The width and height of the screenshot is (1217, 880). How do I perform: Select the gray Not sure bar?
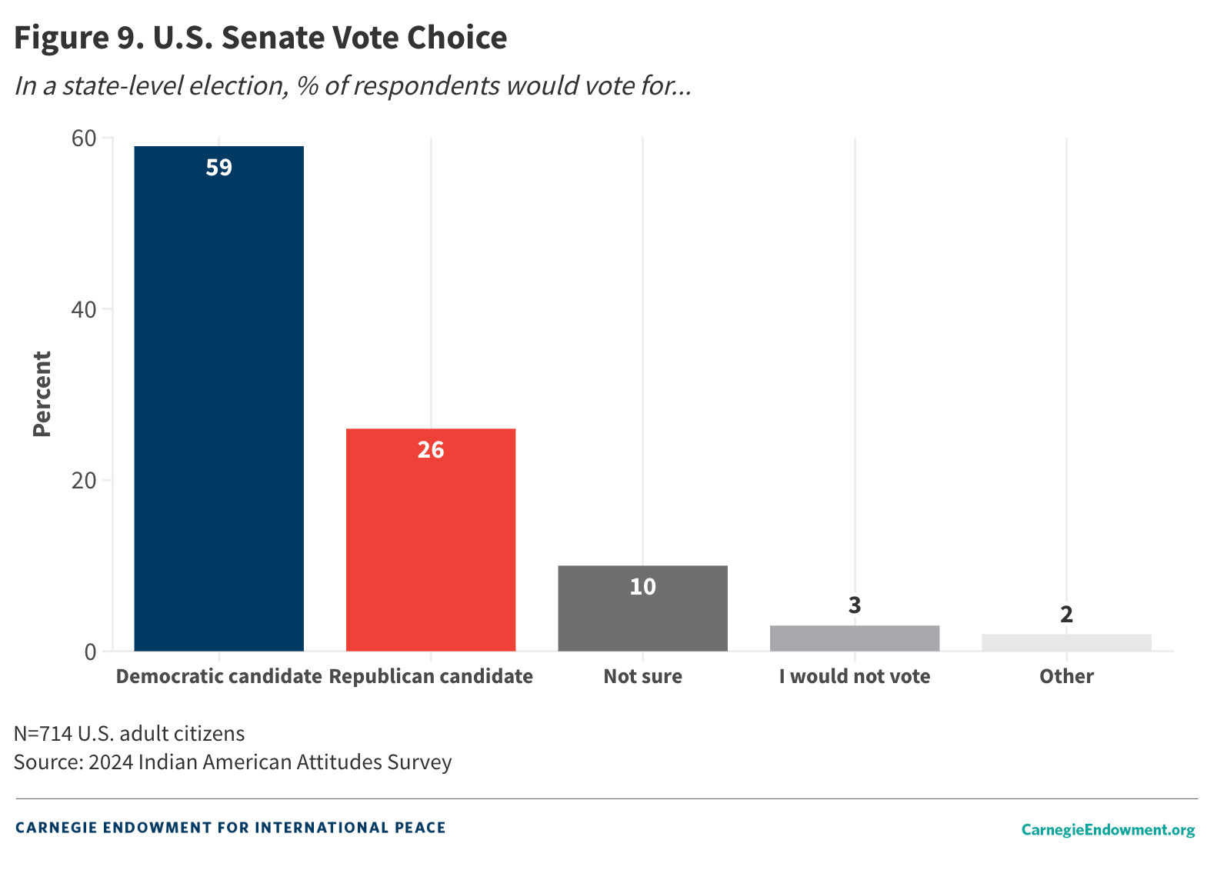pyautogui.click(x=642, y=615)
